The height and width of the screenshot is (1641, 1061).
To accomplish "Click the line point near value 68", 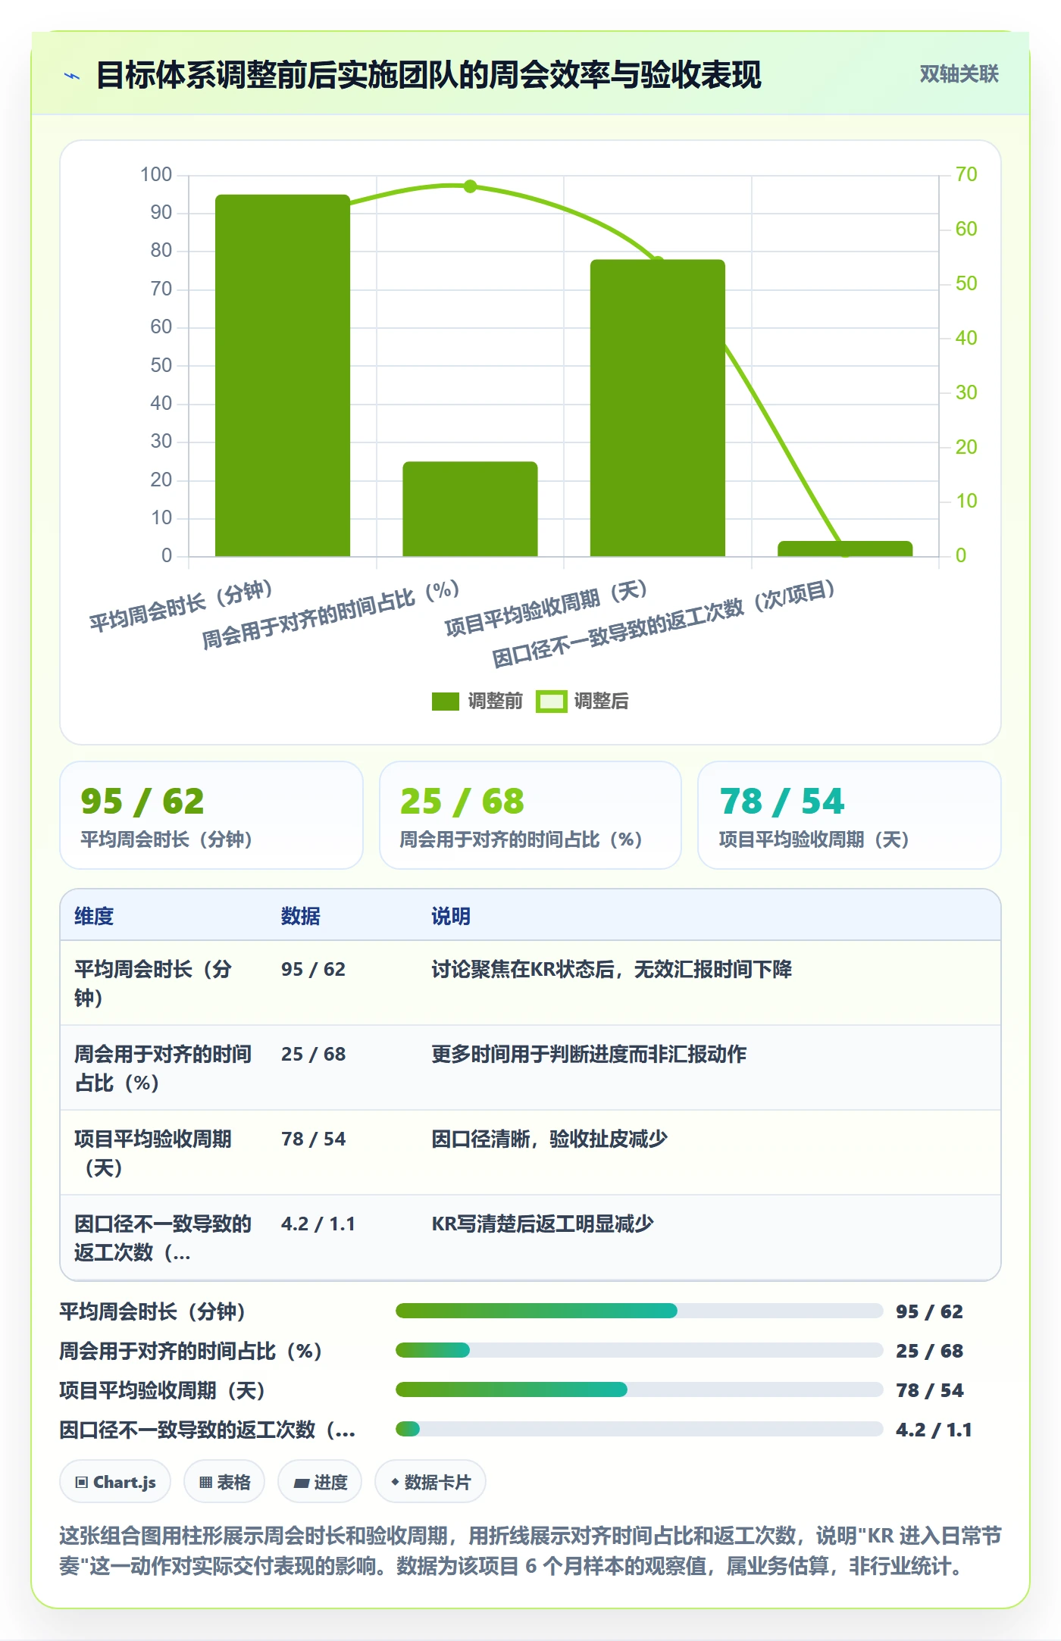I will [470, 186].
